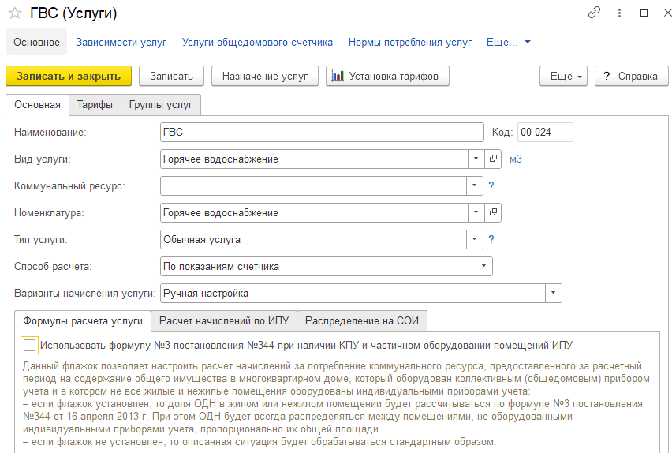Expand the Вид услуги dropdown

[x=476, y=159]
